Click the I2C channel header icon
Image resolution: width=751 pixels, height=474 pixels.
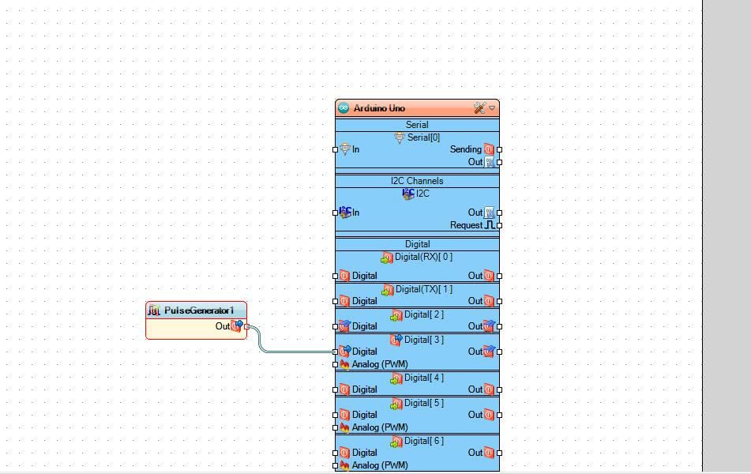click(x=408, y=194)
